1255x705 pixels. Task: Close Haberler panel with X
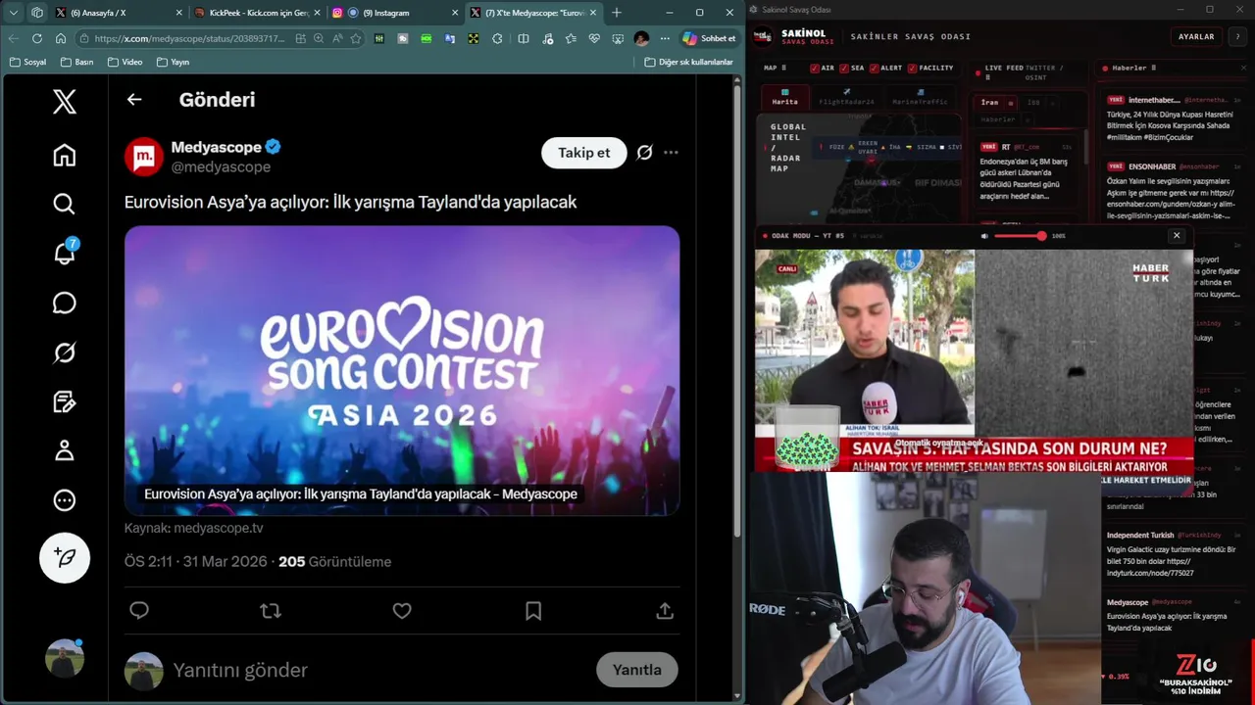1246,68
